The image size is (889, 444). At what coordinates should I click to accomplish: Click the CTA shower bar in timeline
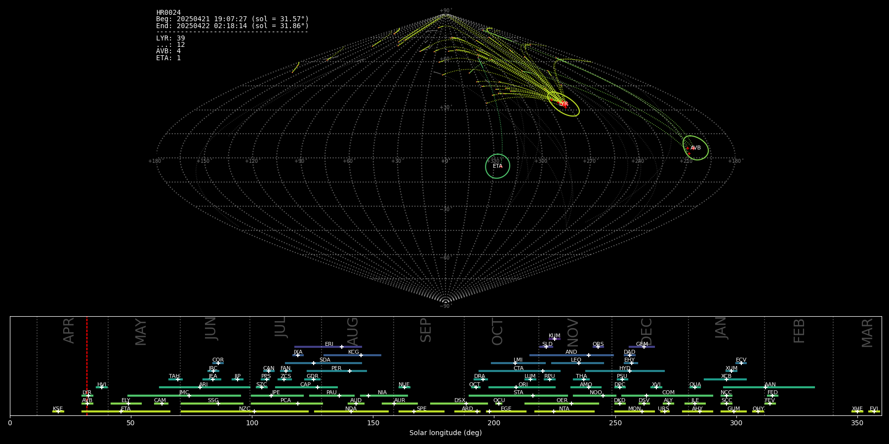click(520, 371)
